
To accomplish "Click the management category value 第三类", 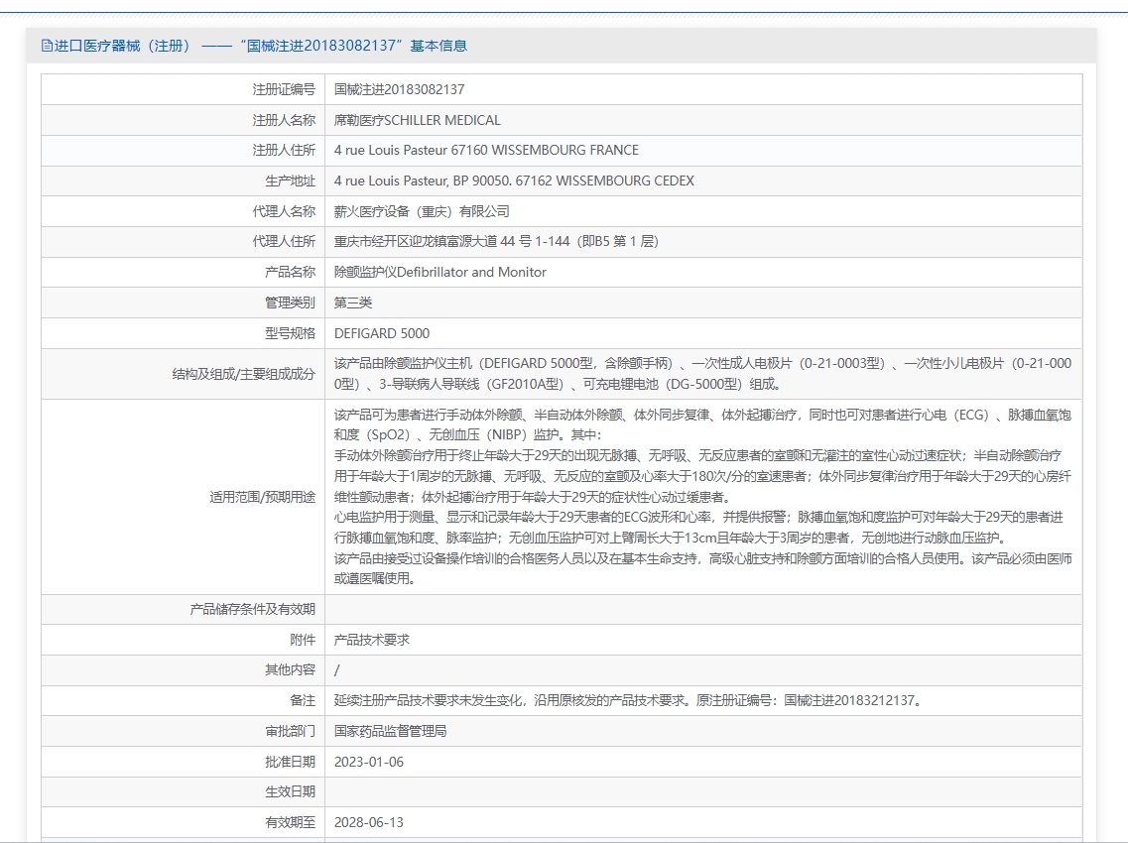I will (353, 302).
